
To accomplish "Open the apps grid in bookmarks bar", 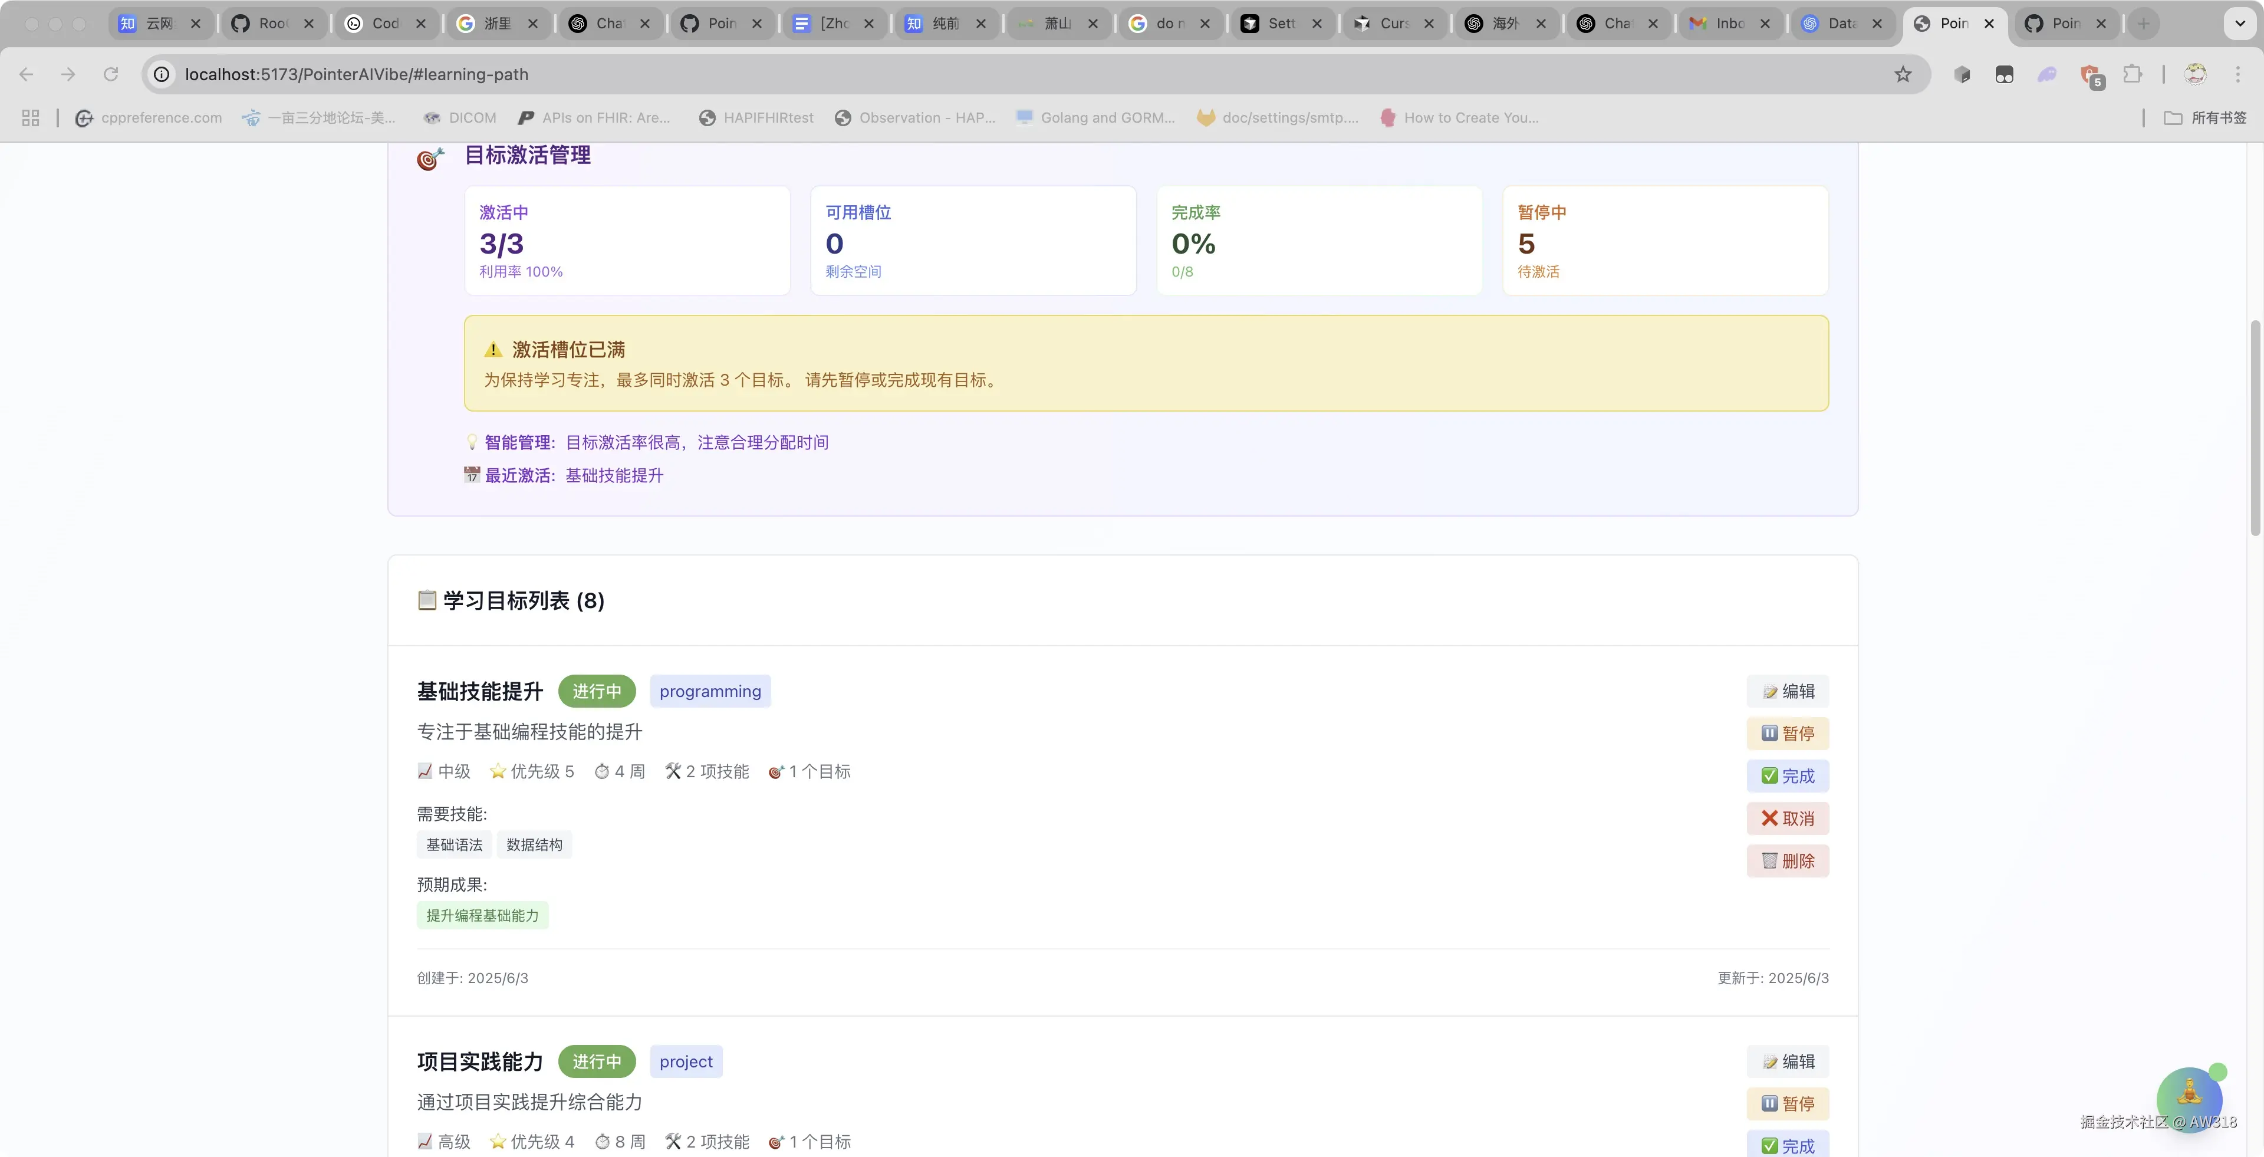I will [31, 118].
